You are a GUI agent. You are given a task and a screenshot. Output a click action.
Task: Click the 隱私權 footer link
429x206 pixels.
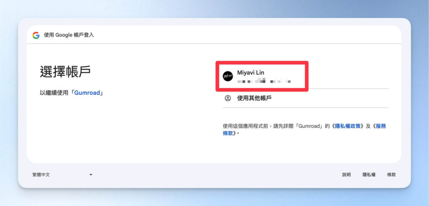[x=369, y=175]
